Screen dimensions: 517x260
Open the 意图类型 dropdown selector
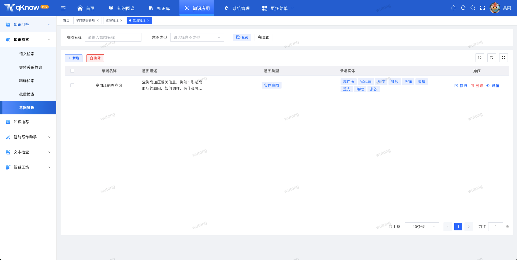coord(197,37)
